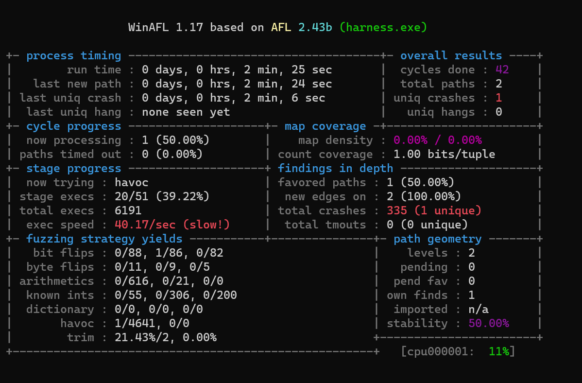The image size is (582, 383).
Task: Select arithmetics values 0/616, 0/21, 0/0
Action: click(169, 281)
